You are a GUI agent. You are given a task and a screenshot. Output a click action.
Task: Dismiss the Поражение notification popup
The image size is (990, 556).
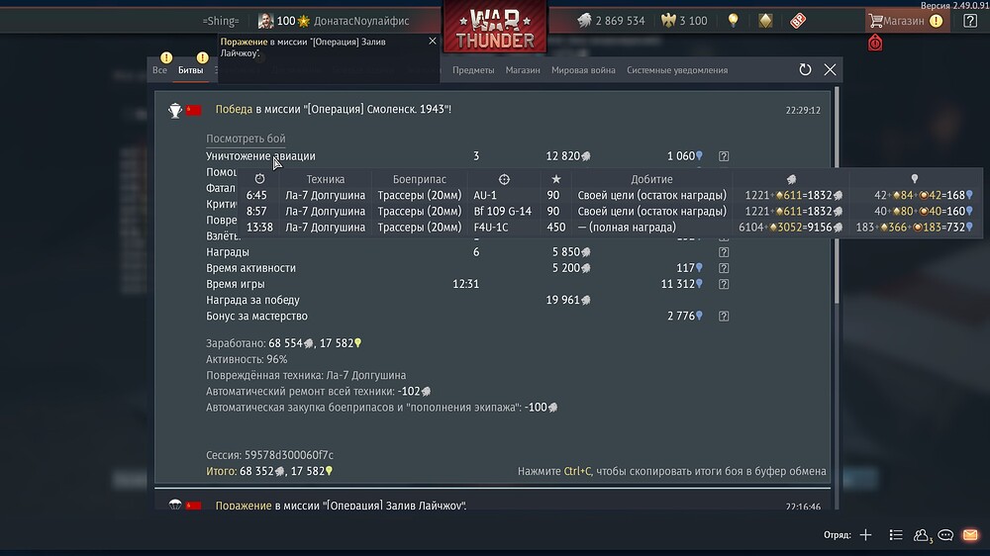[433, 41]
